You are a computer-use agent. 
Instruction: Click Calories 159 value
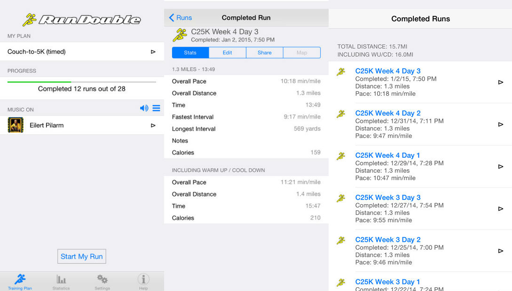tap(315, 153)
